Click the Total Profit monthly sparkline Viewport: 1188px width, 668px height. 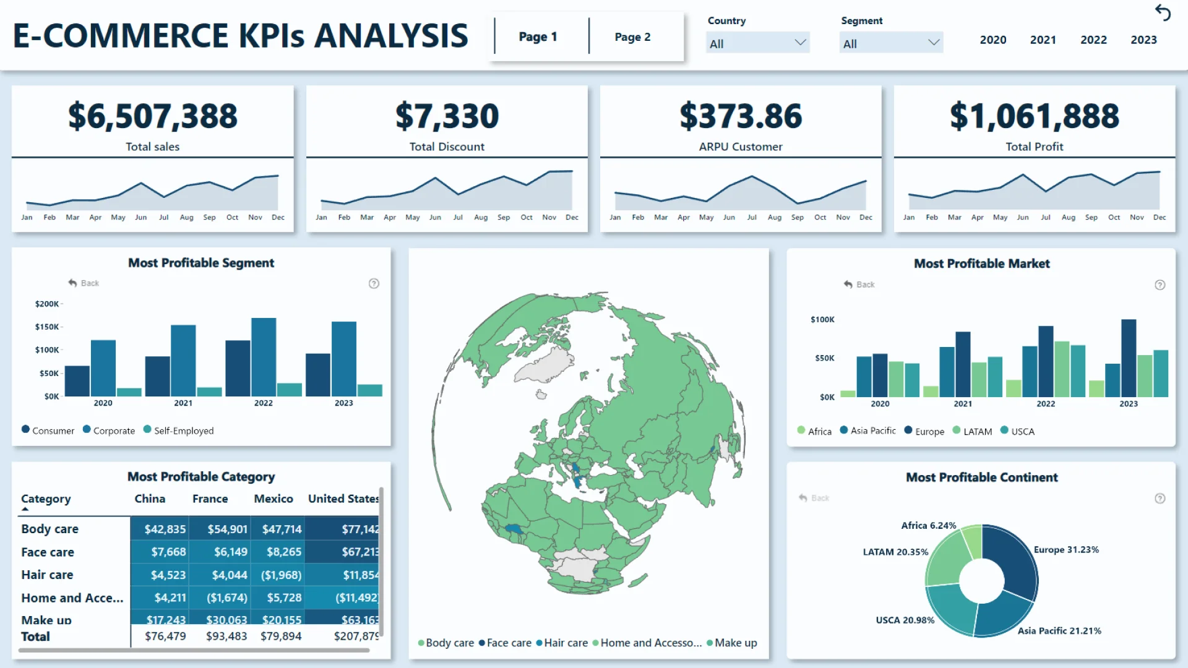[x=1034, y=191]
